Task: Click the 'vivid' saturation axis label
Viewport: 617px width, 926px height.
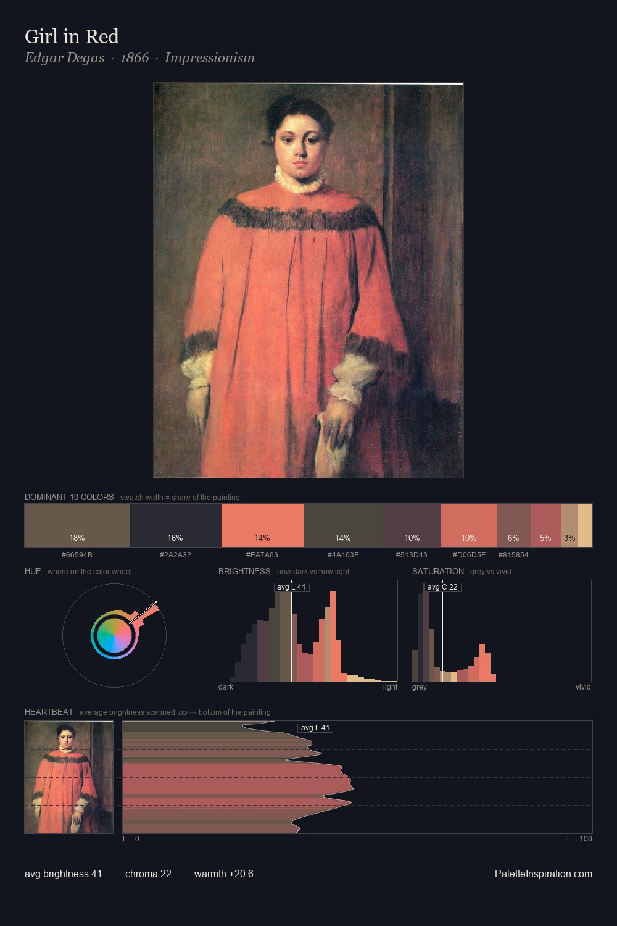Action: point(583,687)
